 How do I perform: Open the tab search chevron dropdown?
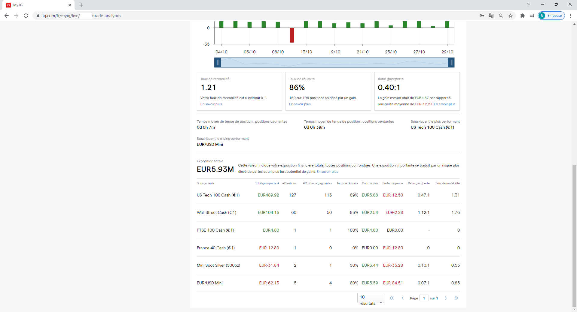click(x=529, y=4)
